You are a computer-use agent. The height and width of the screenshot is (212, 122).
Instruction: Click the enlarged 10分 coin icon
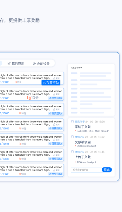pos(29,98)
